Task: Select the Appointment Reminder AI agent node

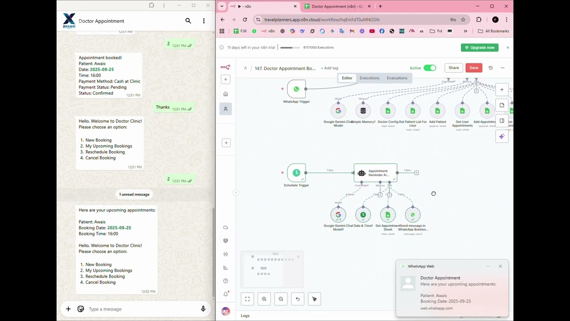Action: tap(375, 173)
